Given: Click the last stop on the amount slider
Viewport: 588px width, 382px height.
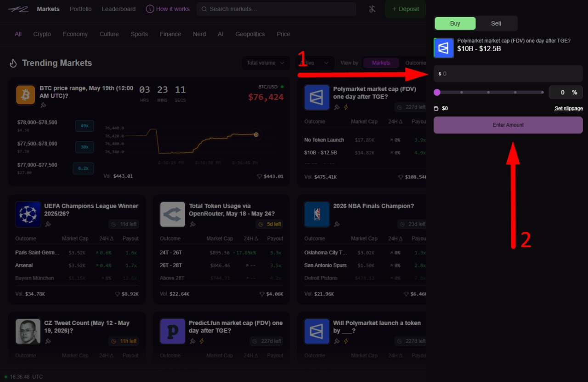Looking at the screenshot, I should pos(543,92).
